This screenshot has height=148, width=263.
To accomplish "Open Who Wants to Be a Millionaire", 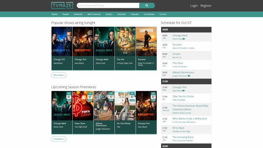I will coord(190,119).
